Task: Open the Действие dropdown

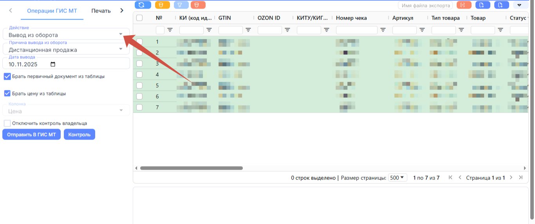Action: coord(66,34)
